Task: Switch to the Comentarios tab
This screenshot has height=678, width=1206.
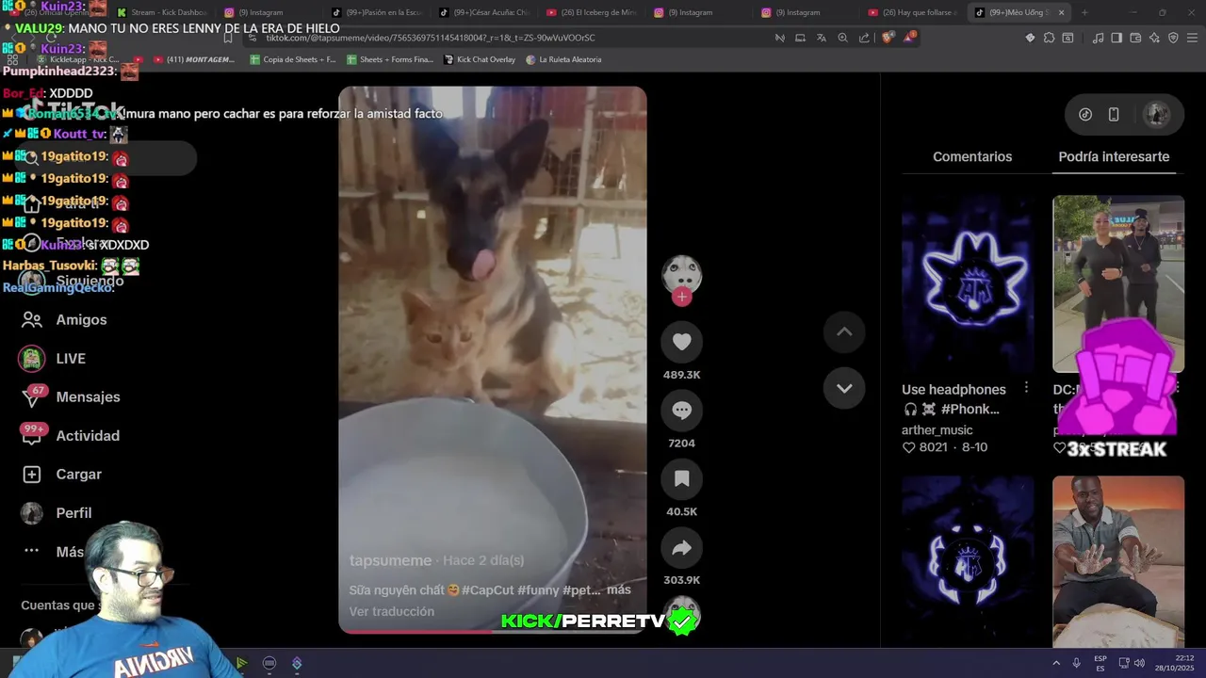Action: click(x=972, y=156)
